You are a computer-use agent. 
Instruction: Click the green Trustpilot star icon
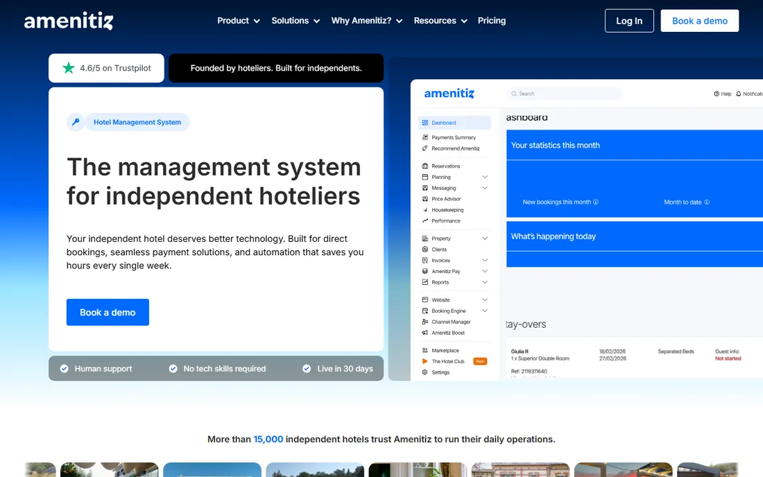tap(69, 68)
